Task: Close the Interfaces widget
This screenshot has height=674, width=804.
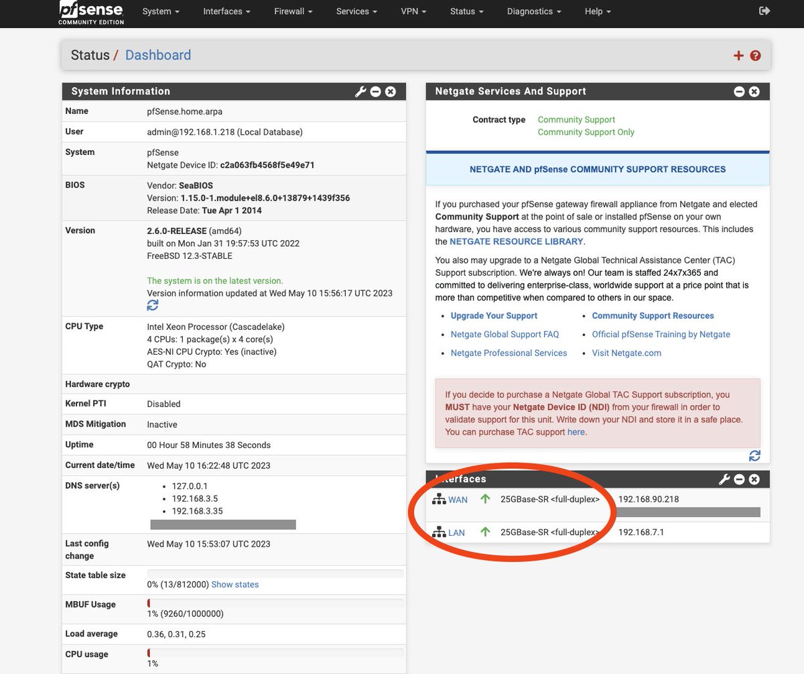Action: 754,480
